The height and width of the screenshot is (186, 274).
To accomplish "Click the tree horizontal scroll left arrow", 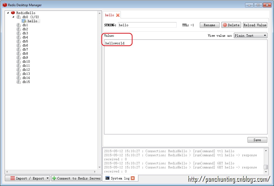I will [x=7, y=172].
